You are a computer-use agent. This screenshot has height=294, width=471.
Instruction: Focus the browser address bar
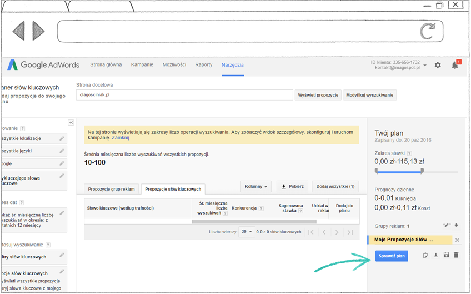250,31
